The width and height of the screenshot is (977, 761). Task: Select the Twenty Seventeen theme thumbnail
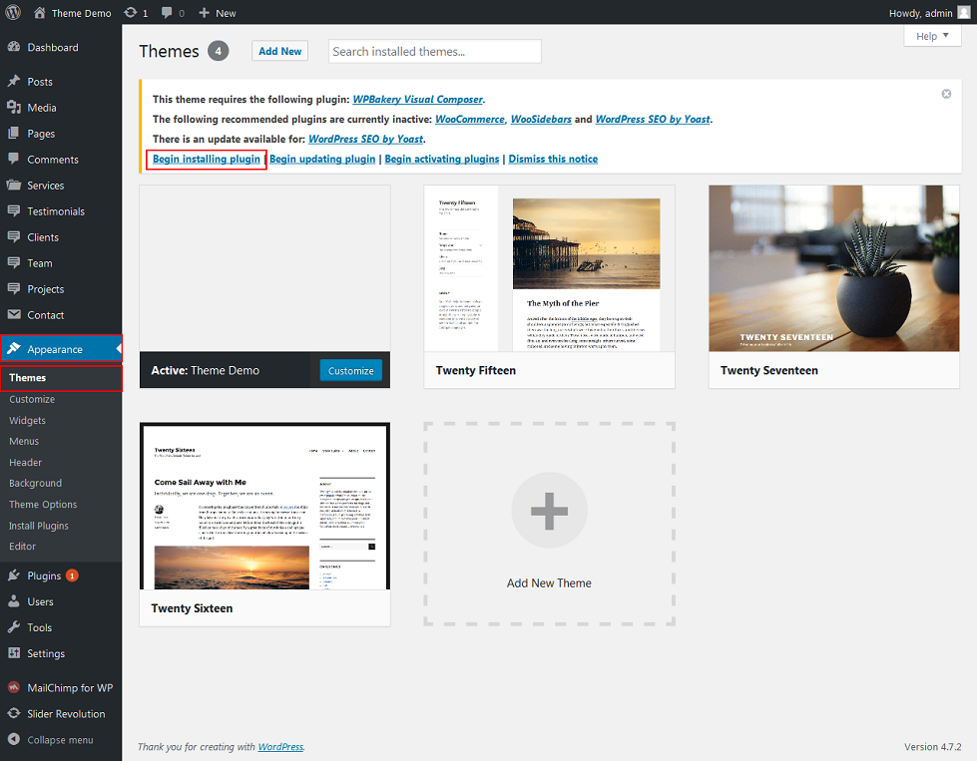click(833, 268)
